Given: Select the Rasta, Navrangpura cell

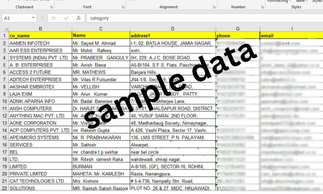Looking at the screenshot, I should pos(172,174).
